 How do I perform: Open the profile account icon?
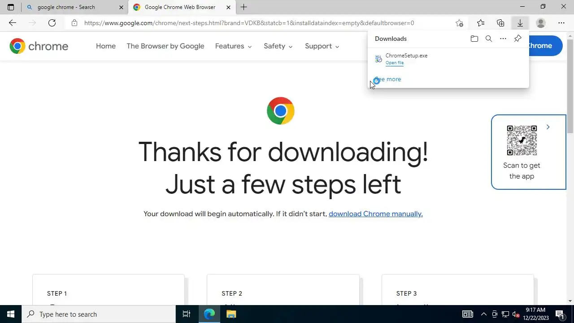coord(541,23)
